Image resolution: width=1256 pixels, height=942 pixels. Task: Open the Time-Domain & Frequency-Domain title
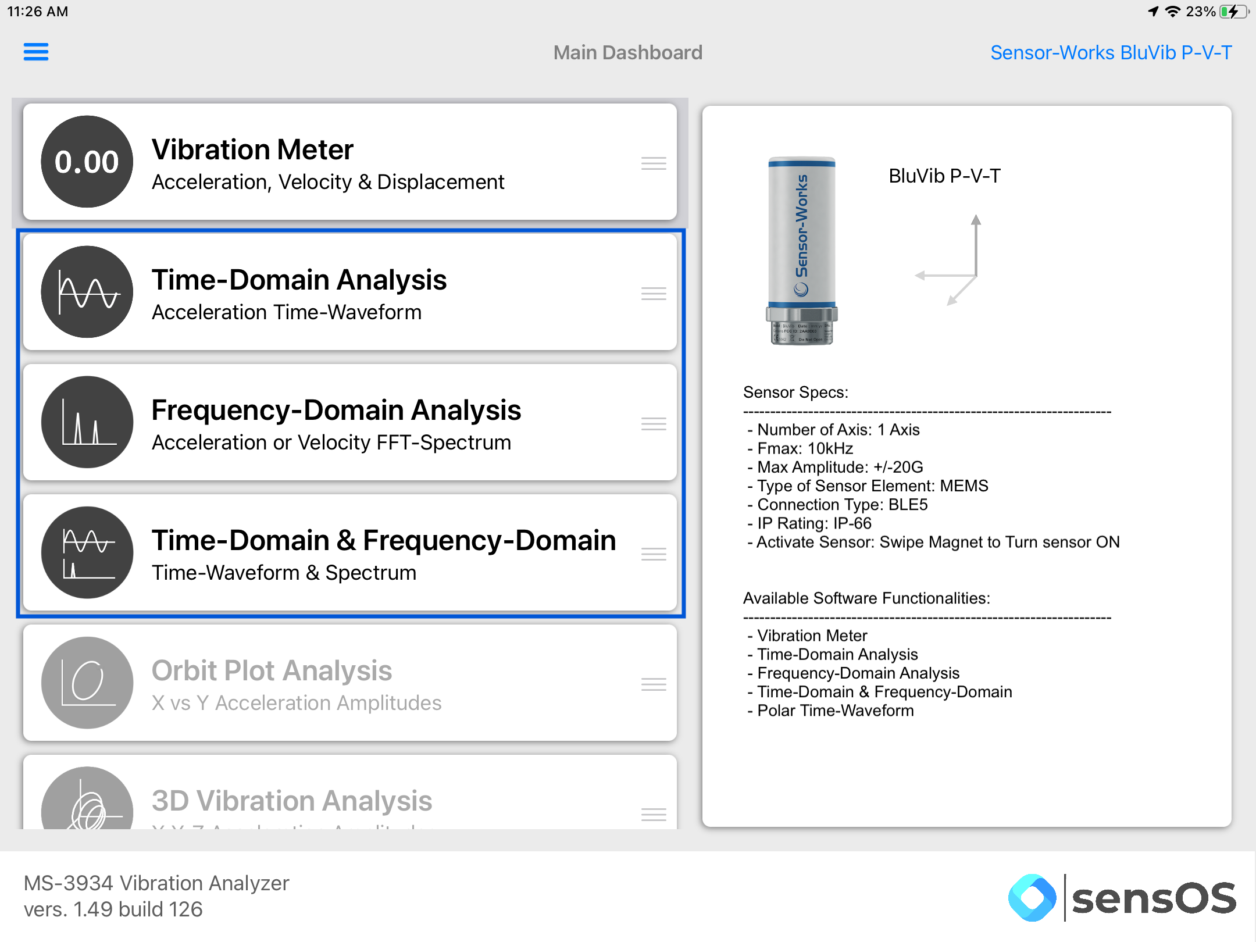point(384,540)
